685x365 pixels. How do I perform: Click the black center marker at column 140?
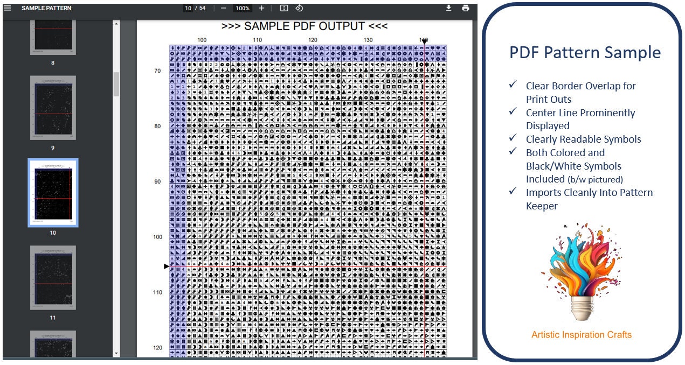[x=425, y=41]
